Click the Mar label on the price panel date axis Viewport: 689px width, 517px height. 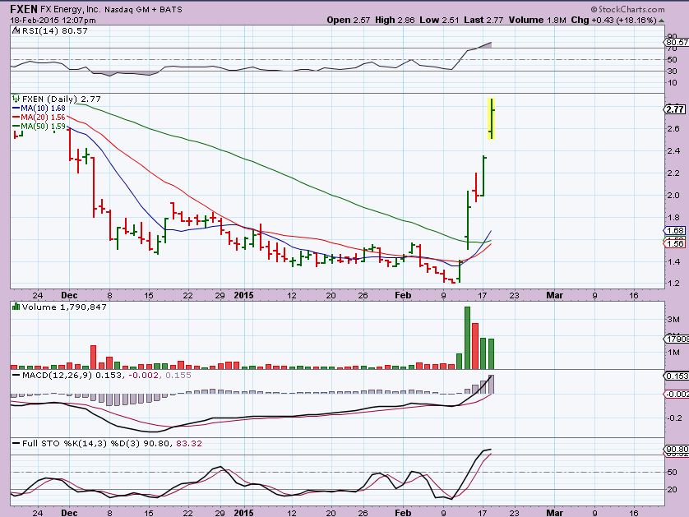coord(554,295)
